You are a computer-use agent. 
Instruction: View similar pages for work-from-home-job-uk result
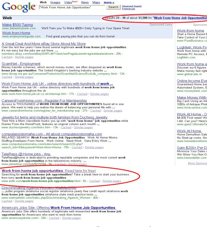99,94
